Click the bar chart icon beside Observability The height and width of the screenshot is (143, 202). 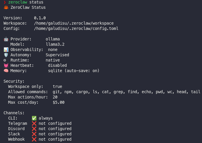[6, 50]
